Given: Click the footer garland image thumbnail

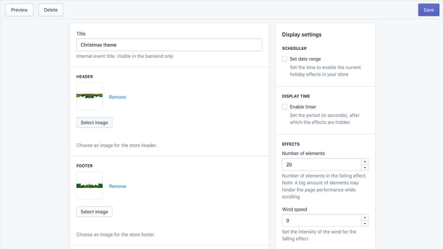Looking at the screenshot, I should (x=89, y=185).
